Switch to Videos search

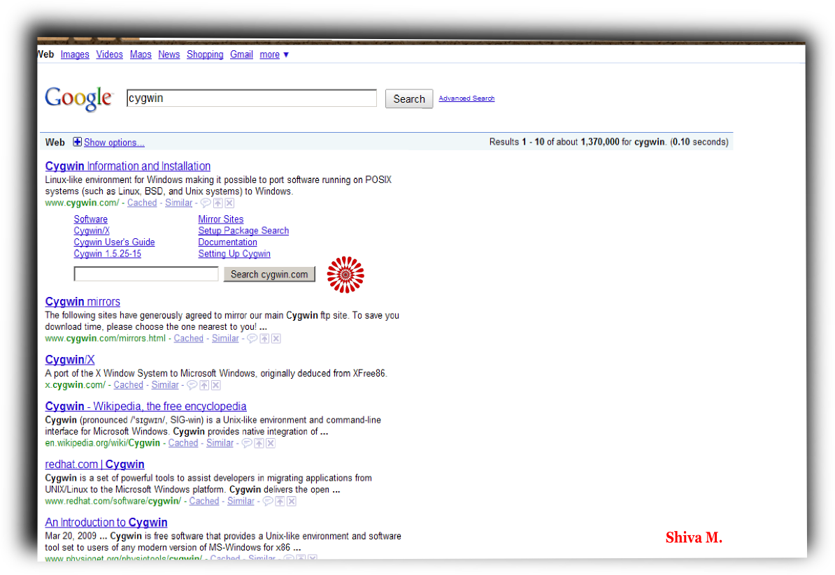click(110, 54)
